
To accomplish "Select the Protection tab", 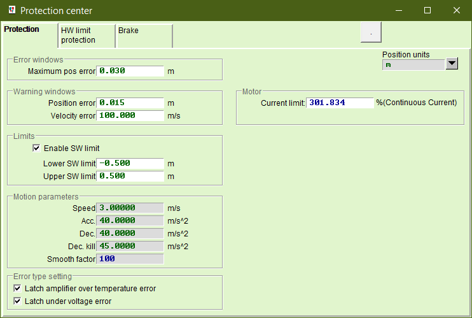I will 22,29.
